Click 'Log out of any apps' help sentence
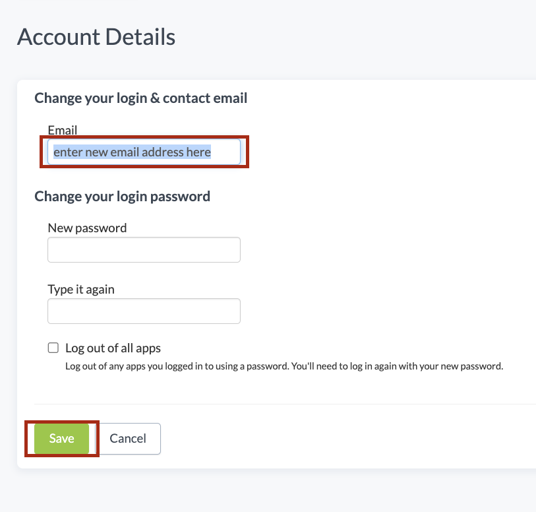 175,366
